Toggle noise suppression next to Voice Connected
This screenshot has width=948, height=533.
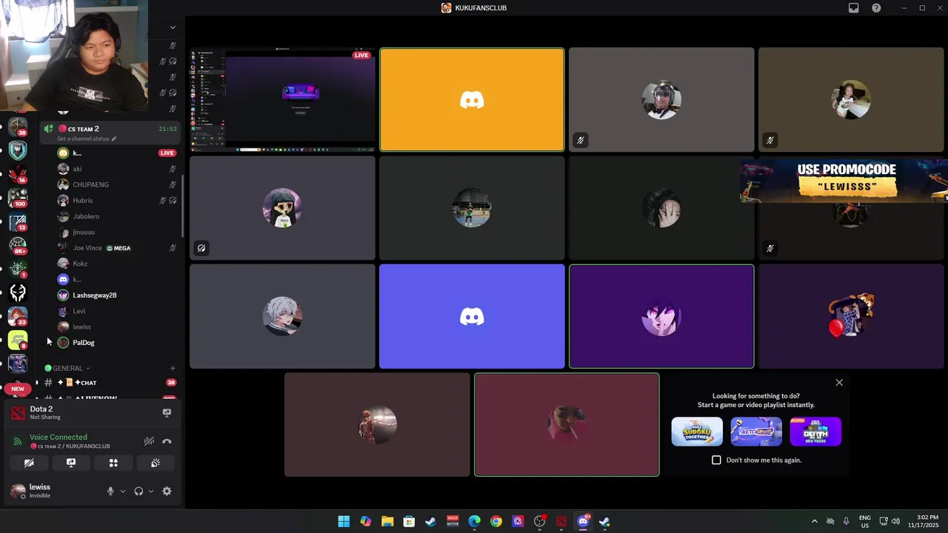coord(149,441)
